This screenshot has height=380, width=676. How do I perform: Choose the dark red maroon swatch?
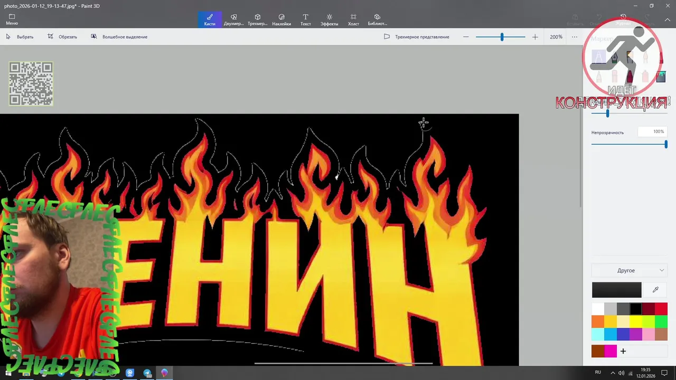[649, 309]
